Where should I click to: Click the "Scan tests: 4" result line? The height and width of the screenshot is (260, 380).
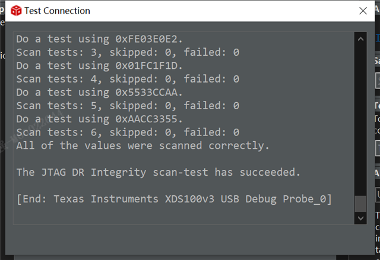(127, 79)
